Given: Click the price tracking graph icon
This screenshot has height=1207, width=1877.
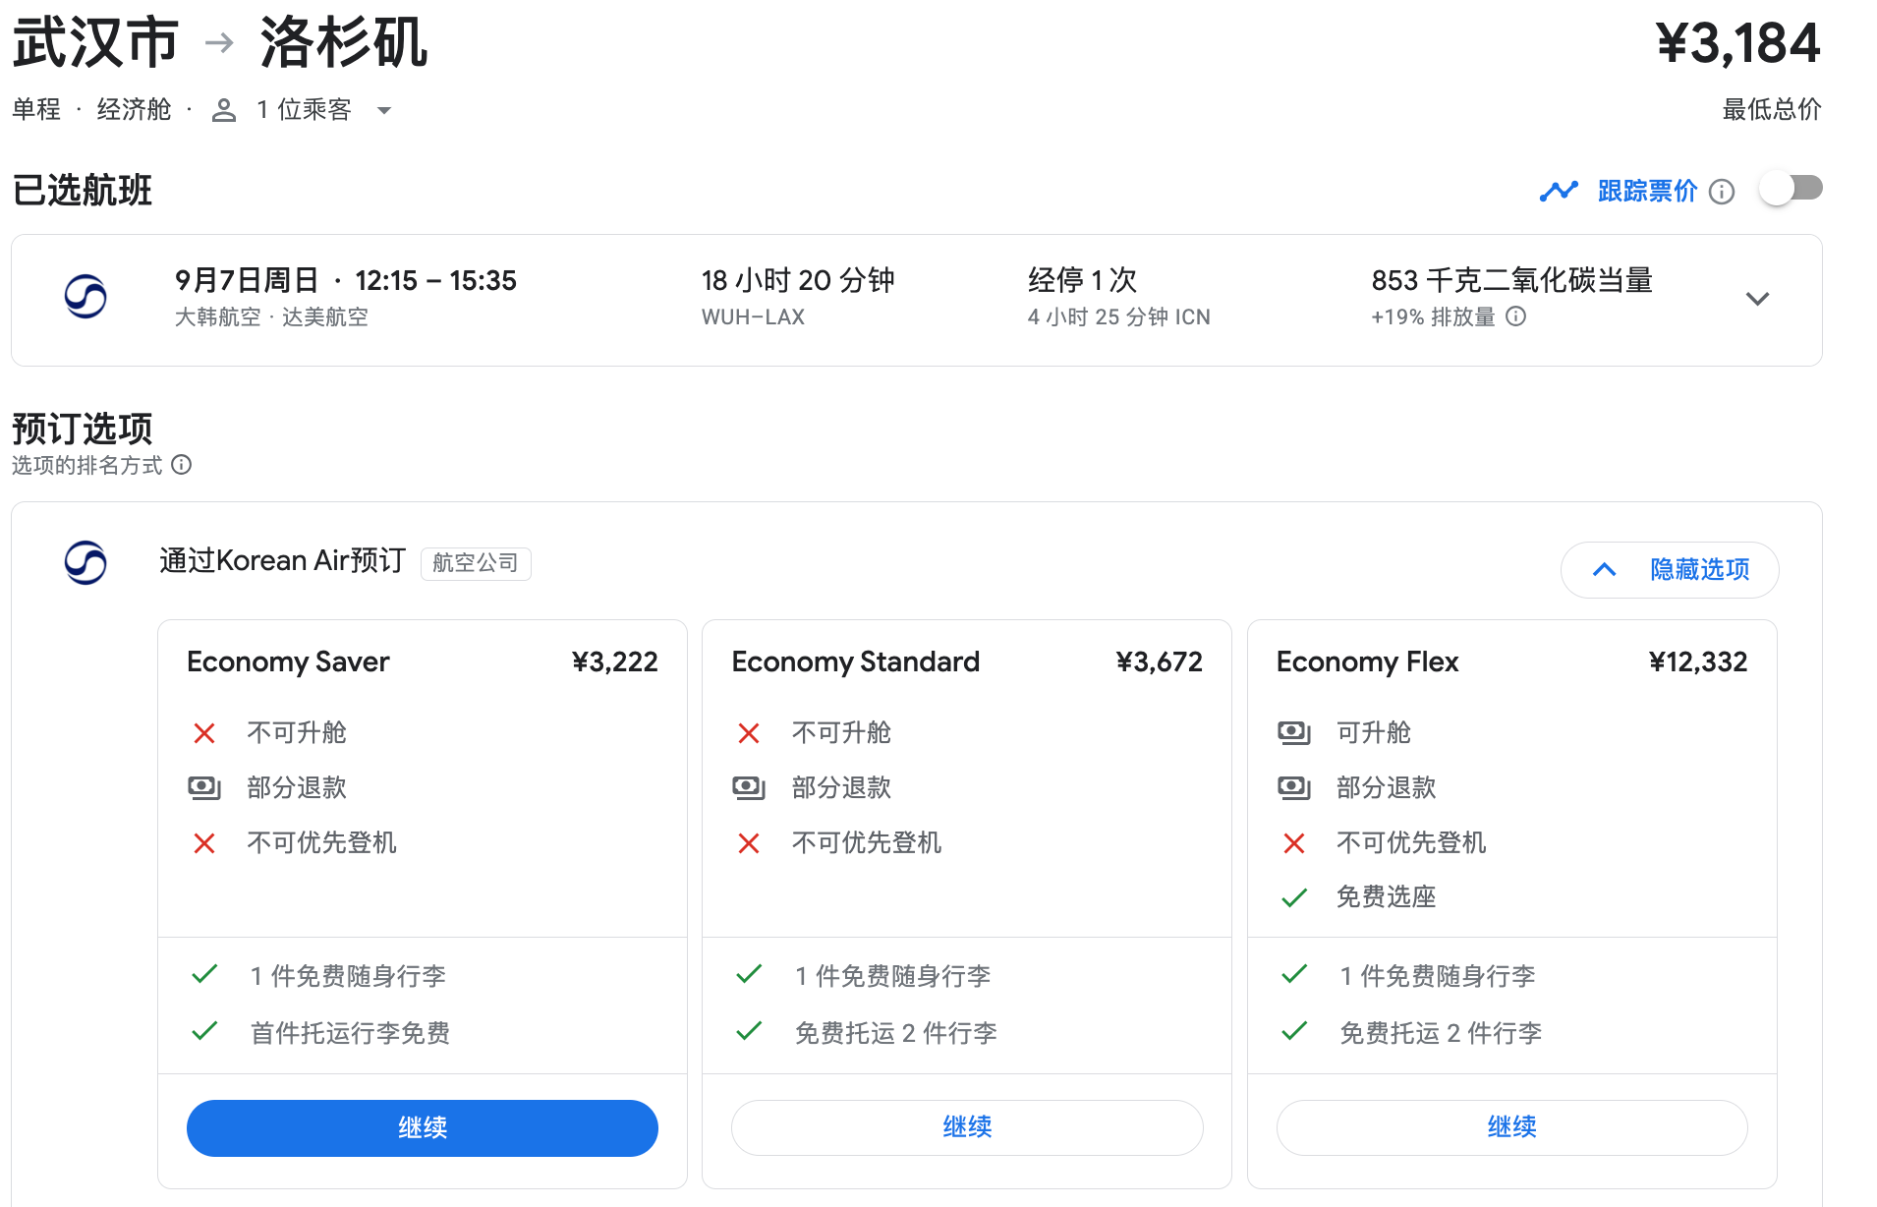Looking at the screenshot, I should pyautogui.click(x=1559, y=191).
